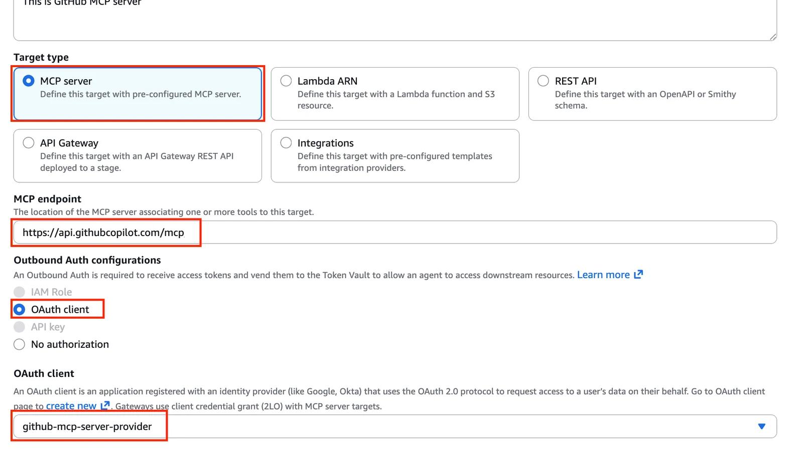Click the blue dropdown arrow in OAuth client field

(x=761, y=426)
